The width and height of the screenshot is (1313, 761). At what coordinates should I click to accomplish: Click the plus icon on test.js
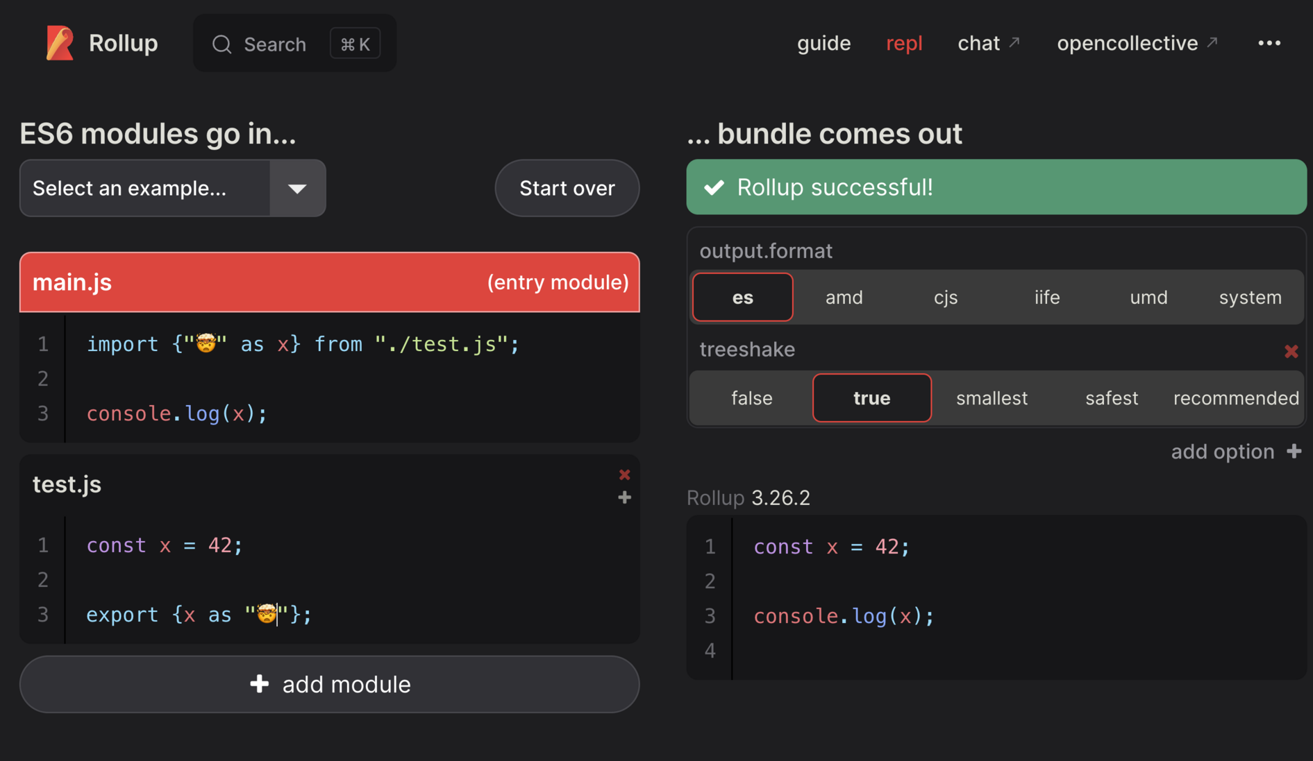624,497
